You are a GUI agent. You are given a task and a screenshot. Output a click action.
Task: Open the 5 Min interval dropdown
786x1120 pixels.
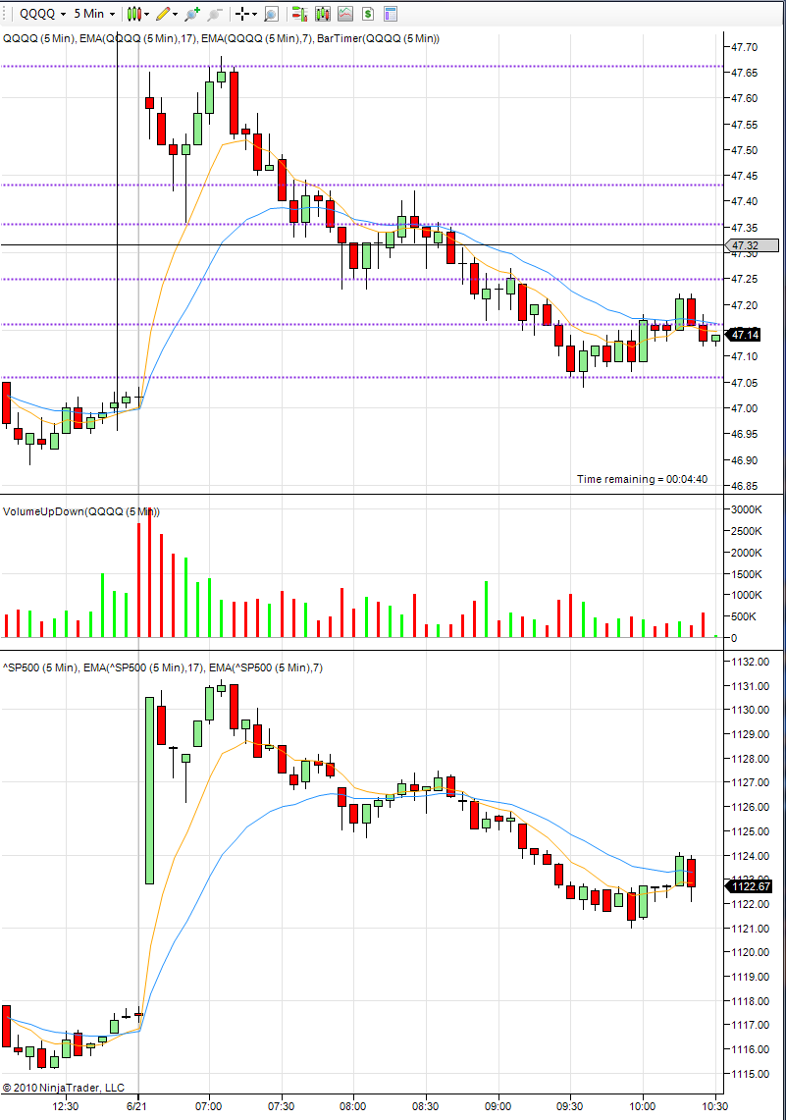point(94,14)
